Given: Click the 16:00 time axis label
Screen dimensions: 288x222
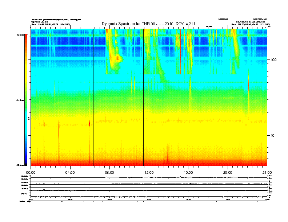Looking at the screenshot, I should (188, 173).
